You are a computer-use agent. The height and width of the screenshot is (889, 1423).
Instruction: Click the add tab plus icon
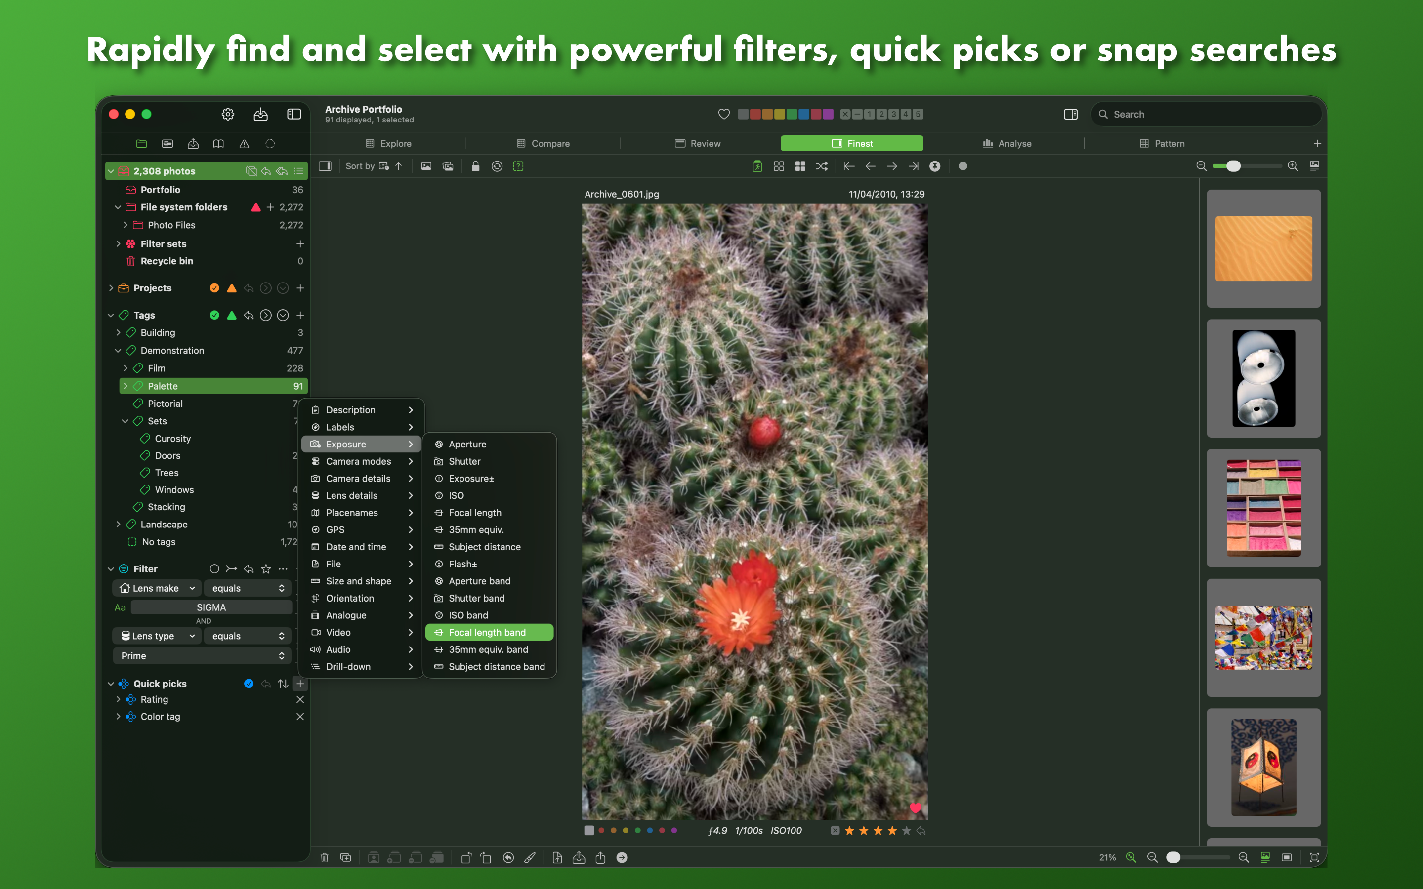click(x=1317, y=143)
